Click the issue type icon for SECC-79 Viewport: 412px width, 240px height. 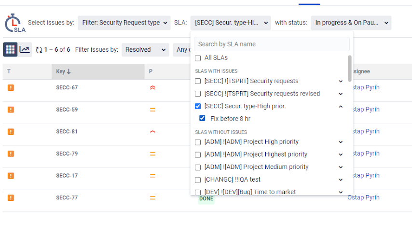tap(11, 154)
